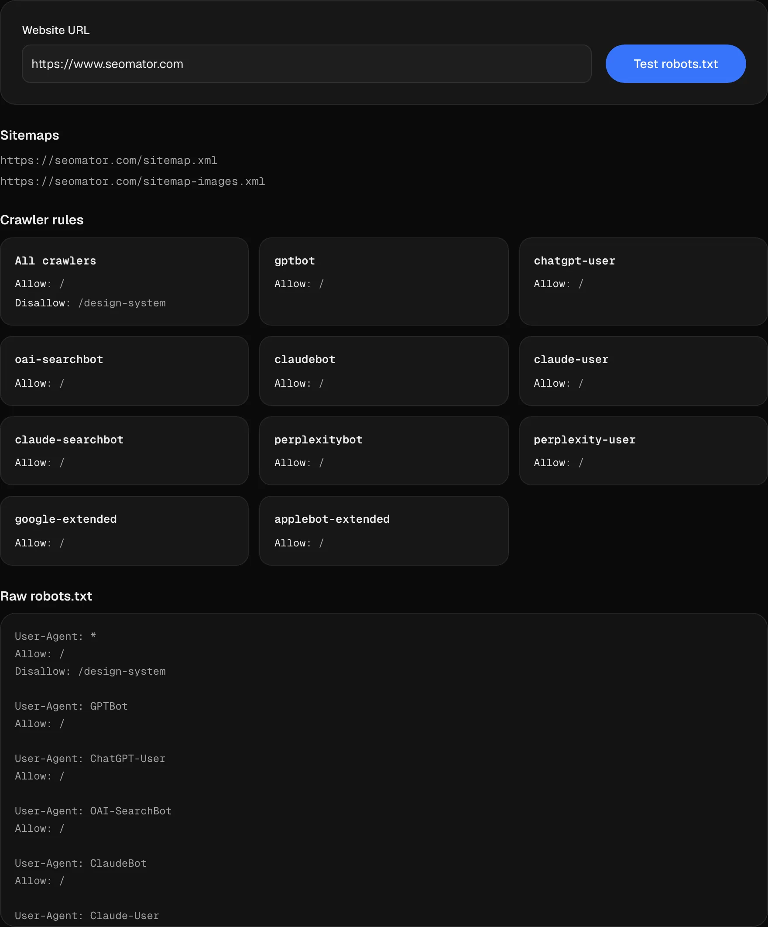Click the Disallow: /design-system rule in the All crawlers card
The width and height of the screenshot is (768, 927).
tap(90, 303)
